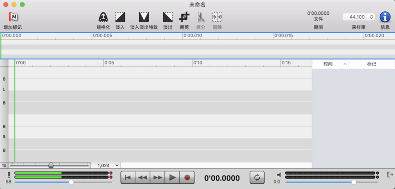
Task: Click the fast forward button
Action: coord(158,178)
